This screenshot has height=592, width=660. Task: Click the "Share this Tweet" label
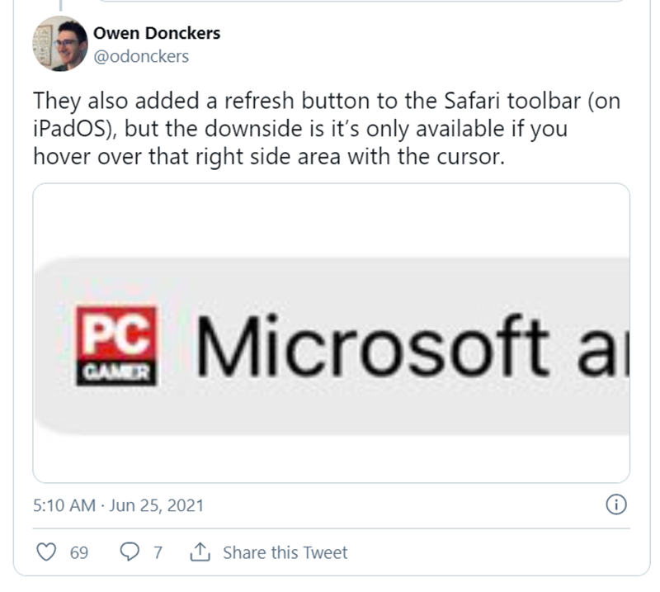pos(285,552)
